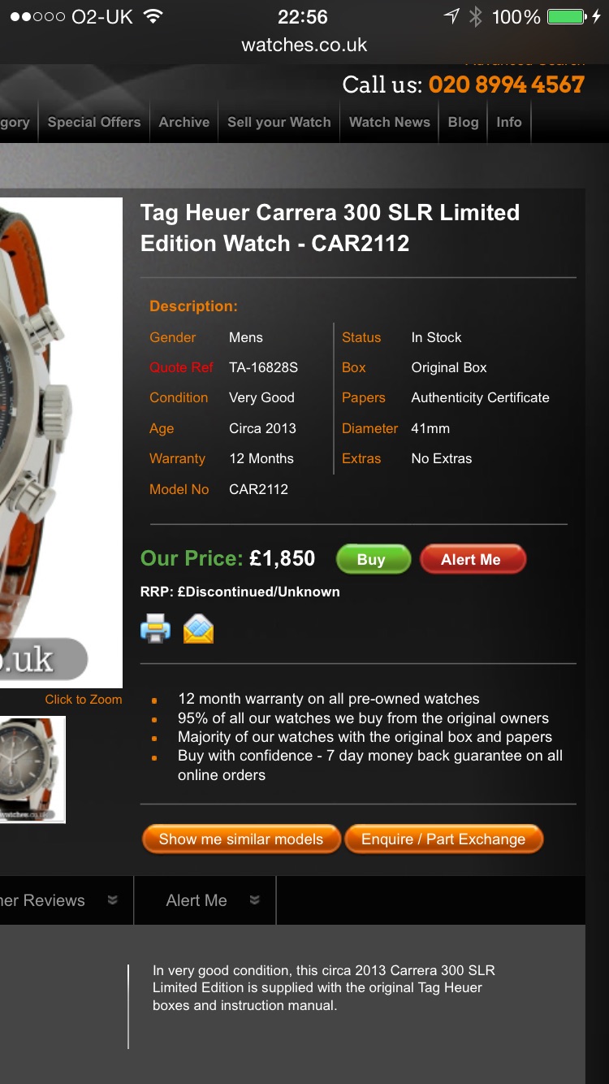Screen dimensions: 609x1084
Task: Click Enquire / Part Exchange button
Action: pyautogui.click(x=443, y=839)
